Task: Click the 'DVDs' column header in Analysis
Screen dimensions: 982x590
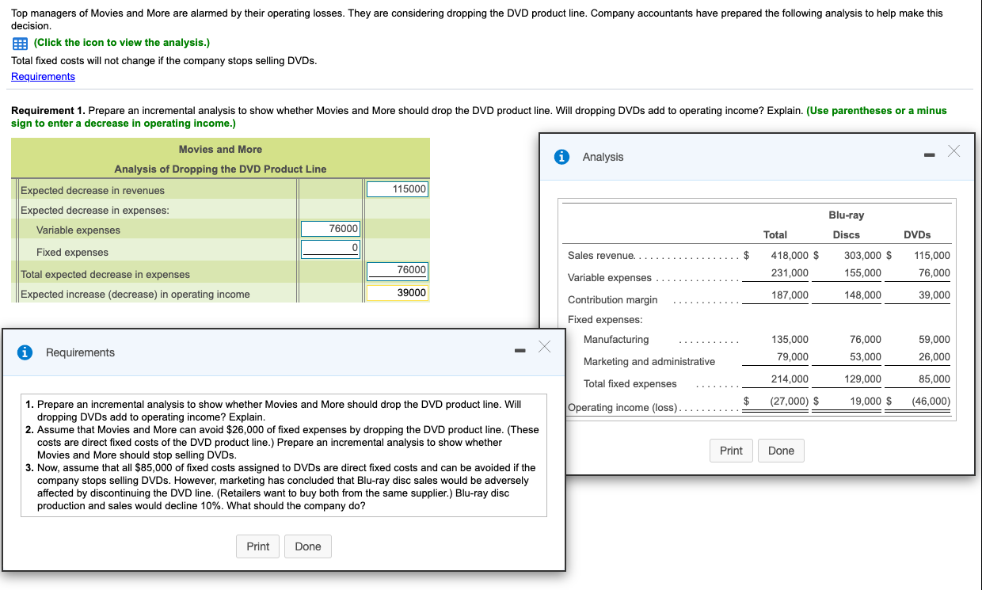Action: tap(917, 235)
